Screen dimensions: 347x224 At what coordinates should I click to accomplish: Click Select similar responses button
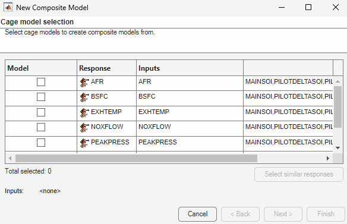pos(299,175)
